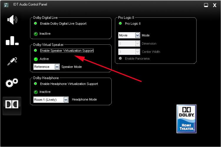Click Enable Headphone Virtualization Support label
The height and width of the screenshot is (147, 221).
pyautogui.click(x=69, y=84)
